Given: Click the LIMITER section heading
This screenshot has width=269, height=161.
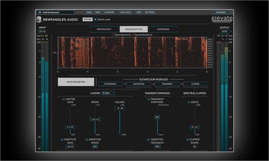Looking at the screenshot, I should (x=95, y=93).
